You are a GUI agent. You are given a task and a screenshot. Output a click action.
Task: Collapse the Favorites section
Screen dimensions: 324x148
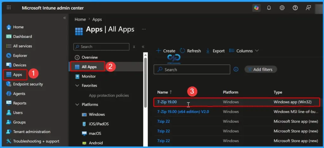[77, 85]
